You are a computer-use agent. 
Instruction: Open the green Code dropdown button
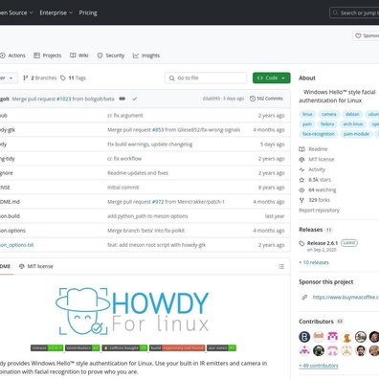pos(272,78)
